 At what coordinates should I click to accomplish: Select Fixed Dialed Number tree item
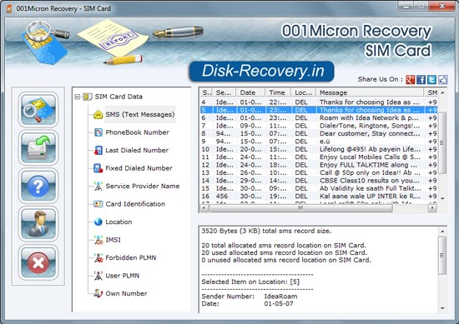click(x=139, y=168)
